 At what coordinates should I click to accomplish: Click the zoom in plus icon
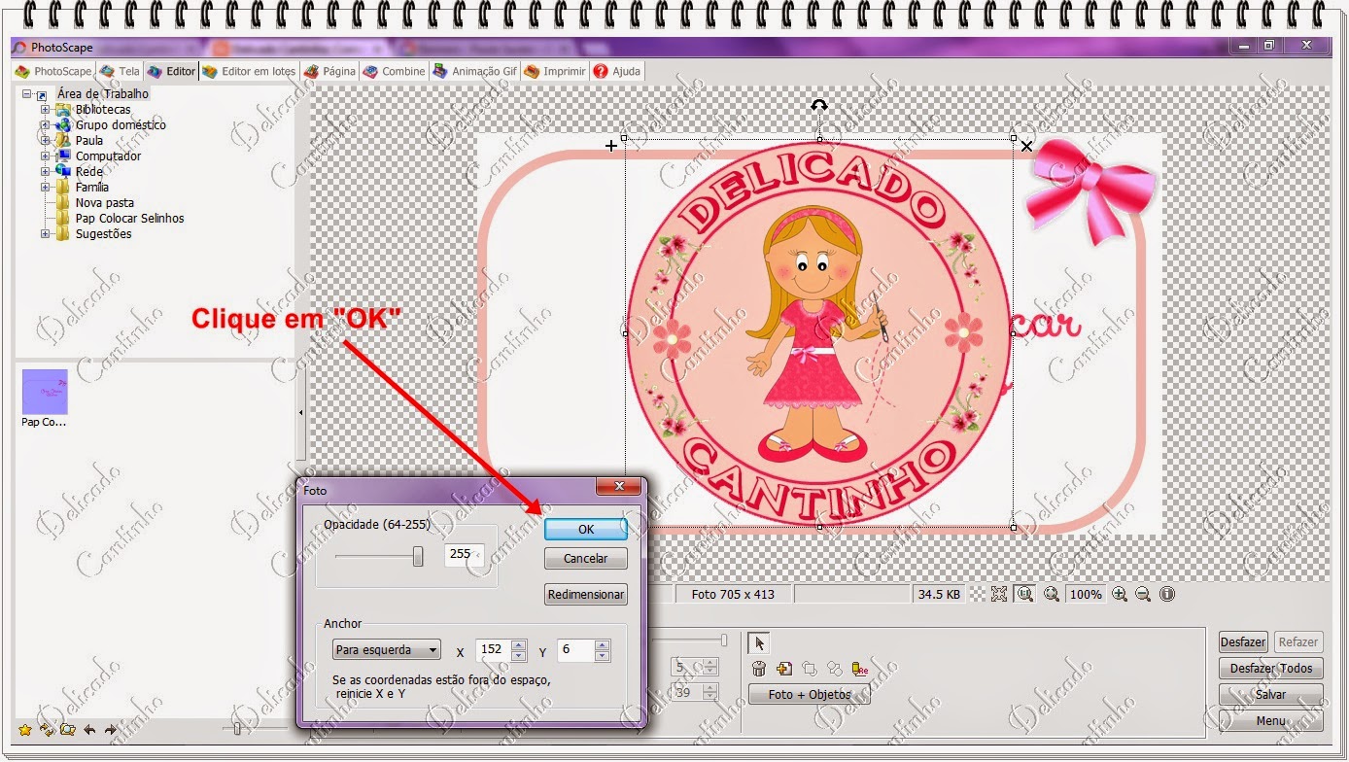[1120, 594]
